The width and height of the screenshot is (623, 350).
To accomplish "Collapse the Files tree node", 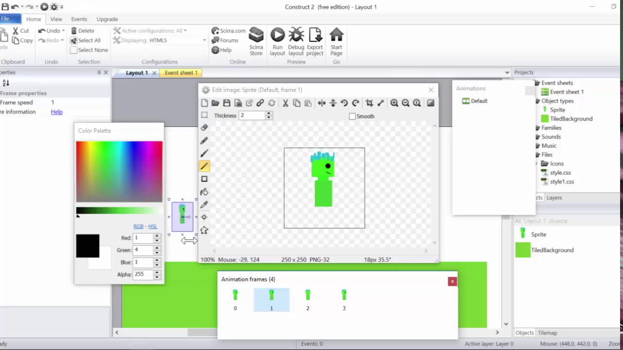I will (x=537, y=155).
